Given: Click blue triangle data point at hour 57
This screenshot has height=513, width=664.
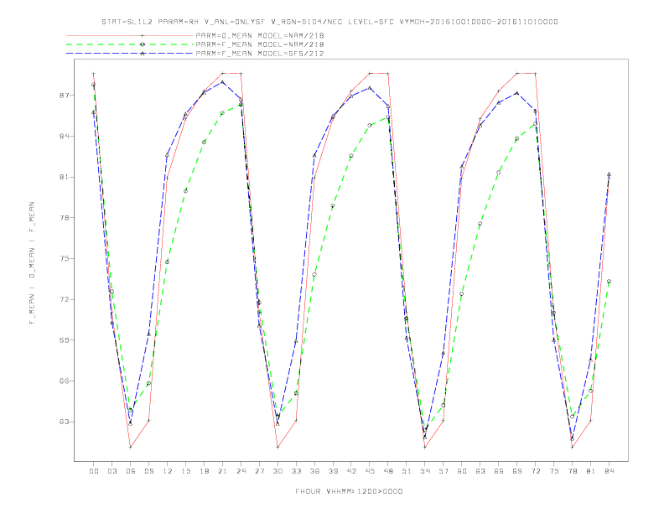Looking at the screenshot, I should coord(444,353).
